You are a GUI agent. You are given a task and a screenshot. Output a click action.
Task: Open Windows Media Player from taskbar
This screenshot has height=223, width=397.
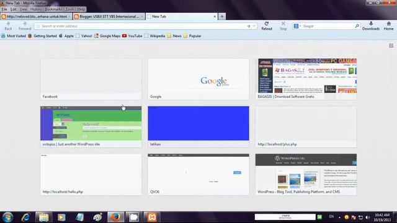[x=61, y=217]
